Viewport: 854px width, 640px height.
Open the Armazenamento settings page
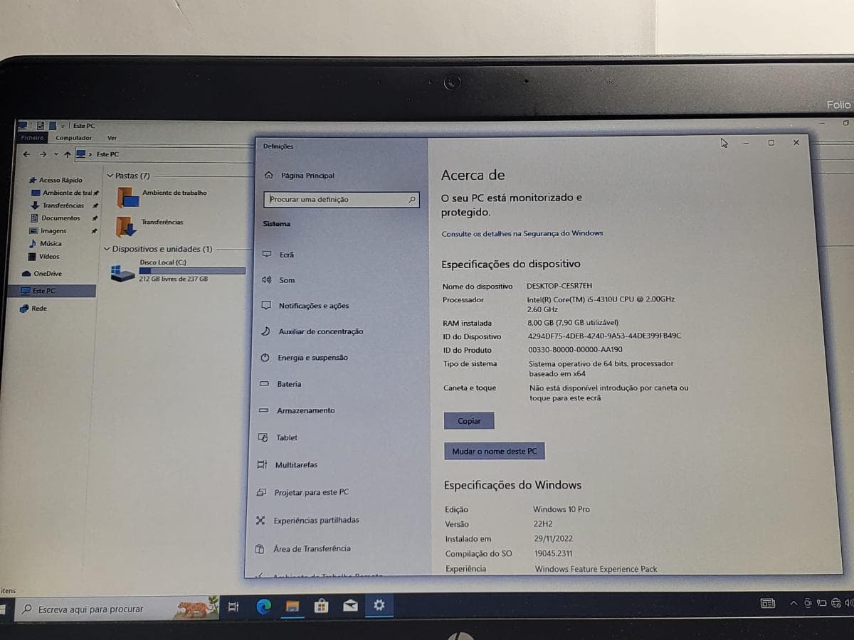297,410
